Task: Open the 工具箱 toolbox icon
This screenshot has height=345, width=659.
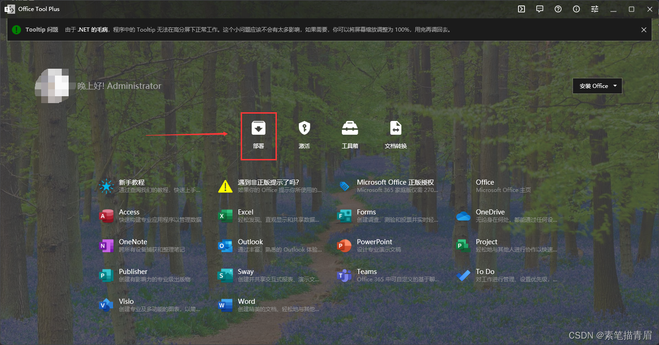Action: (350, 128)
